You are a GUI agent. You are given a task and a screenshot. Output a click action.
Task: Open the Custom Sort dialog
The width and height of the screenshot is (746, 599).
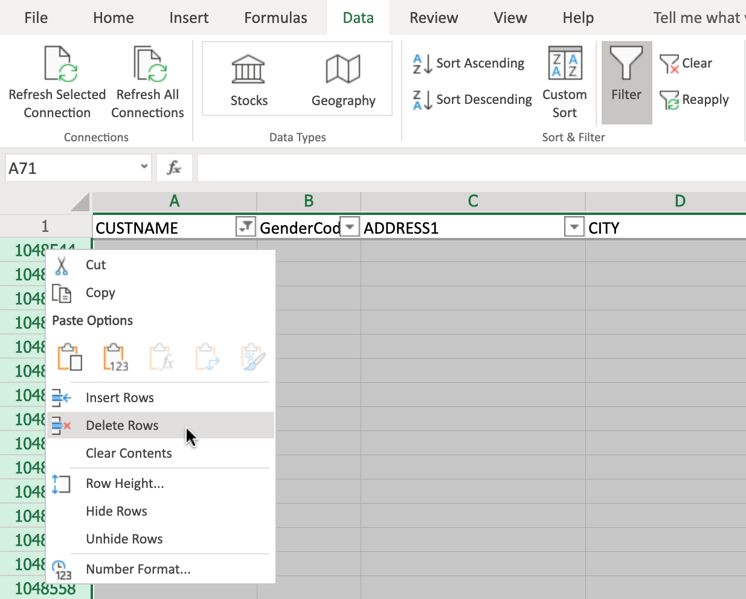(565, 82)
